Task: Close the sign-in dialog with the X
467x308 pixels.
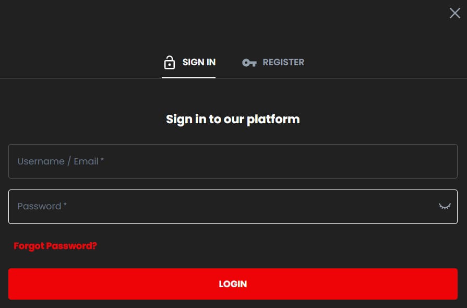Action: (x=454, y=13)
